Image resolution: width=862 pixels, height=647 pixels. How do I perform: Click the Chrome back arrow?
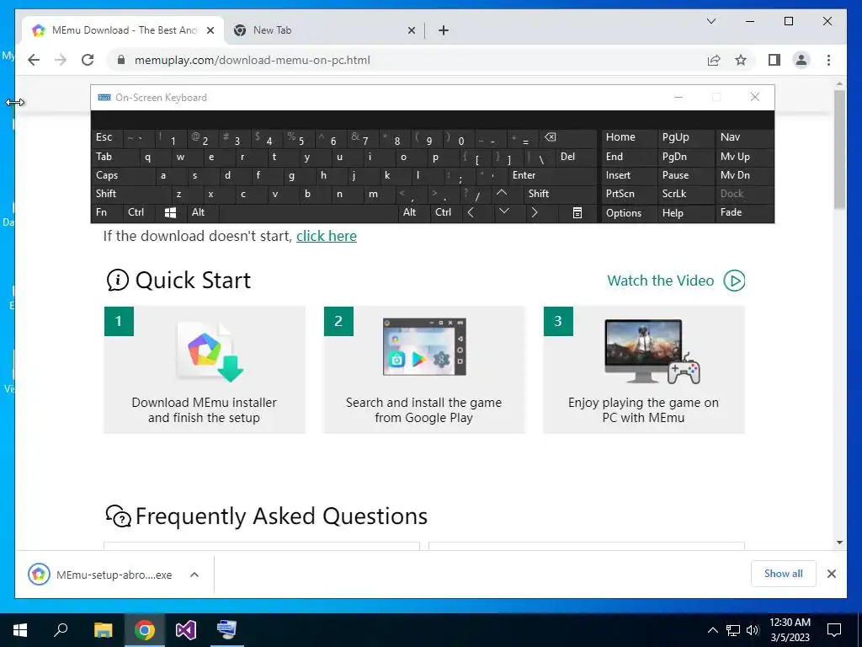click(34, 60)
